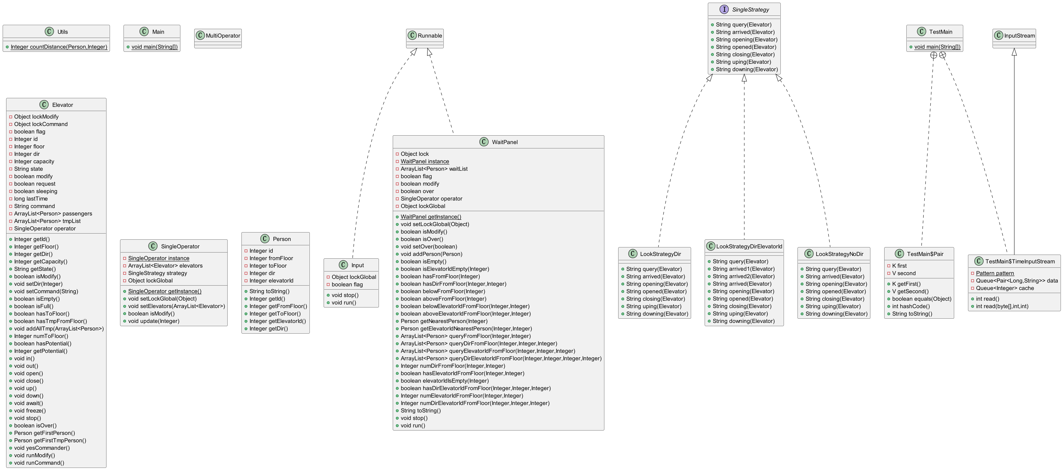Click String arrived1(Elevator) method entry
Viewport: 1063px width, 470px height.
pyautogui.click(x=743, y=269)
